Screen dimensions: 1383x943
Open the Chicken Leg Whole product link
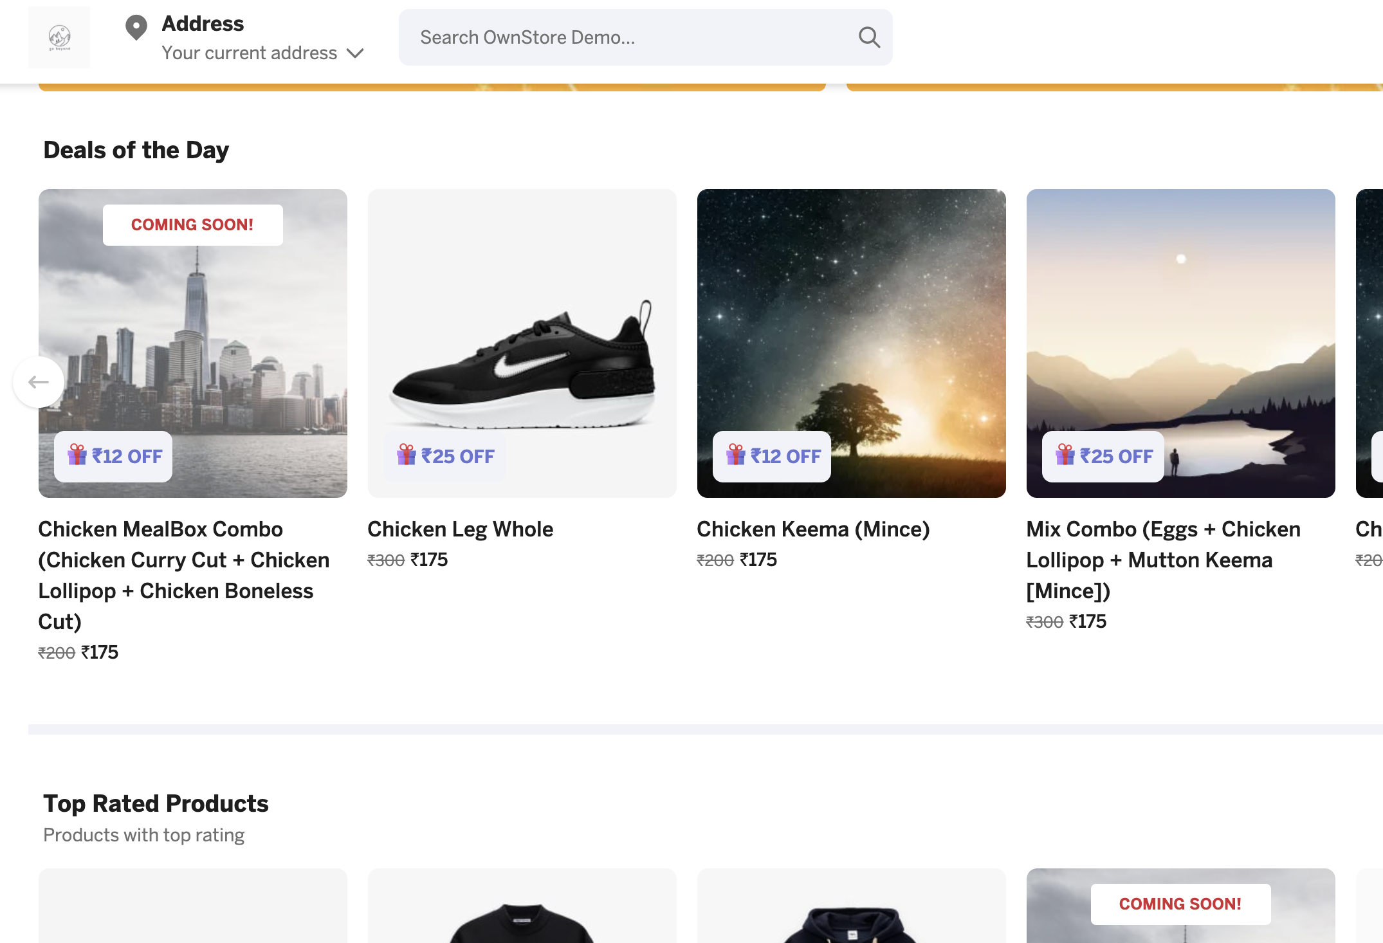pos(460,529)
